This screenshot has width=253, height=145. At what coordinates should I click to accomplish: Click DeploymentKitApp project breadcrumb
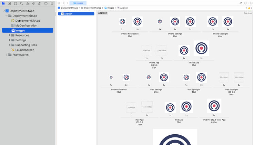click(68, 8)
